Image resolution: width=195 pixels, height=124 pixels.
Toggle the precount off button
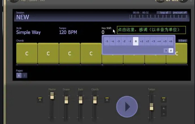(x=180, y=13)
